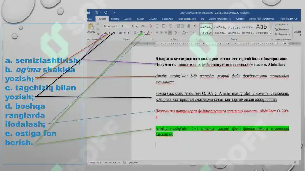Toggle align text left
305x171 pixels.
[157, 33]
